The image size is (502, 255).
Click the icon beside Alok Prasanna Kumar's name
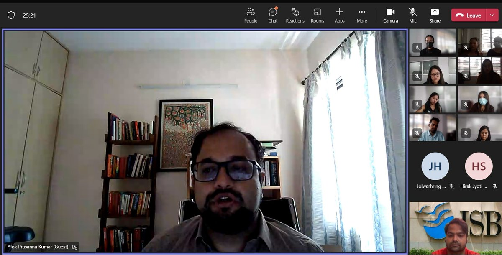pyautogui.click(x=75, y=247)
